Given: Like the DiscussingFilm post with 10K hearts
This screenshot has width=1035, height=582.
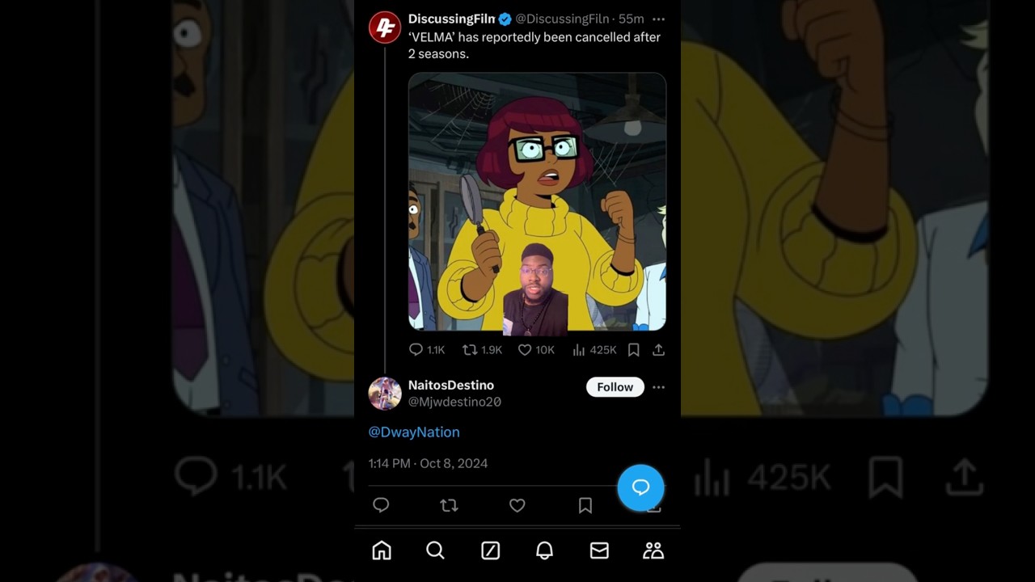Looking at the screenshot, I should pos(536,350).
